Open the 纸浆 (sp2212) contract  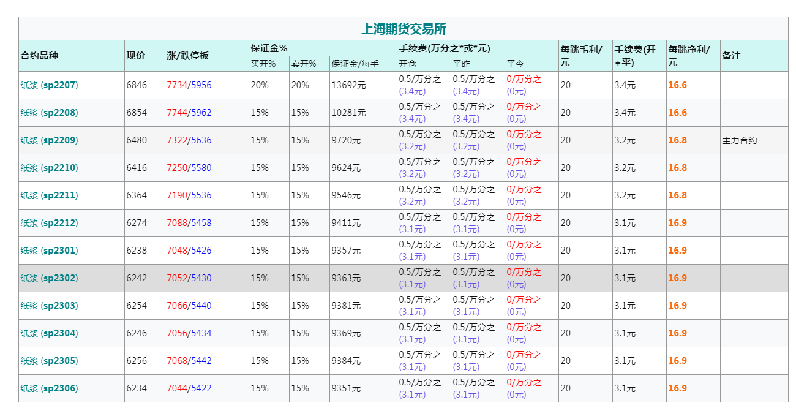(x=50, y=223)
